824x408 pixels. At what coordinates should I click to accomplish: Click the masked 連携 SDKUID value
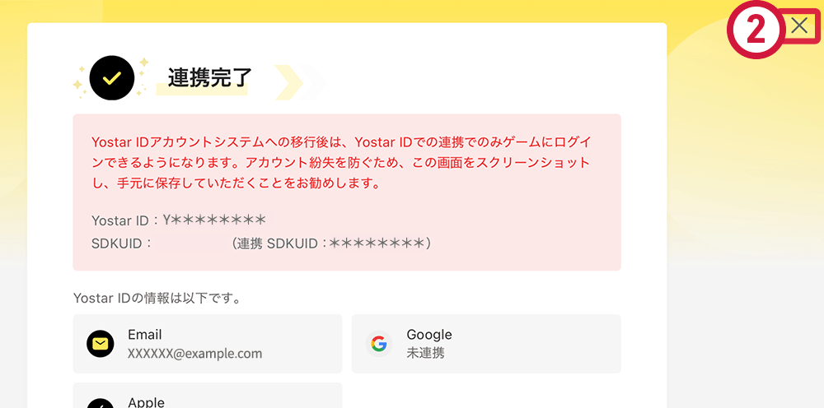click(376, 243)
